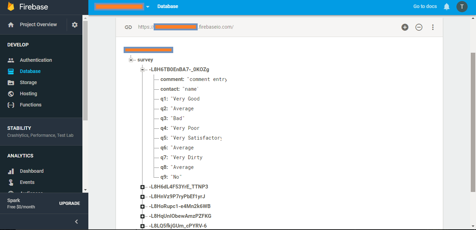The height and width of the screenshot is (230, 476).
Task: Expand the -L8HoRupc1-e4Mn2k6WB node
Action: pos(142,207)
